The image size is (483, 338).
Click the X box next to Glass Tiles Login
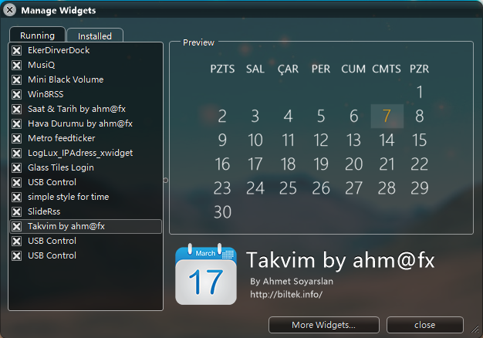17,167
